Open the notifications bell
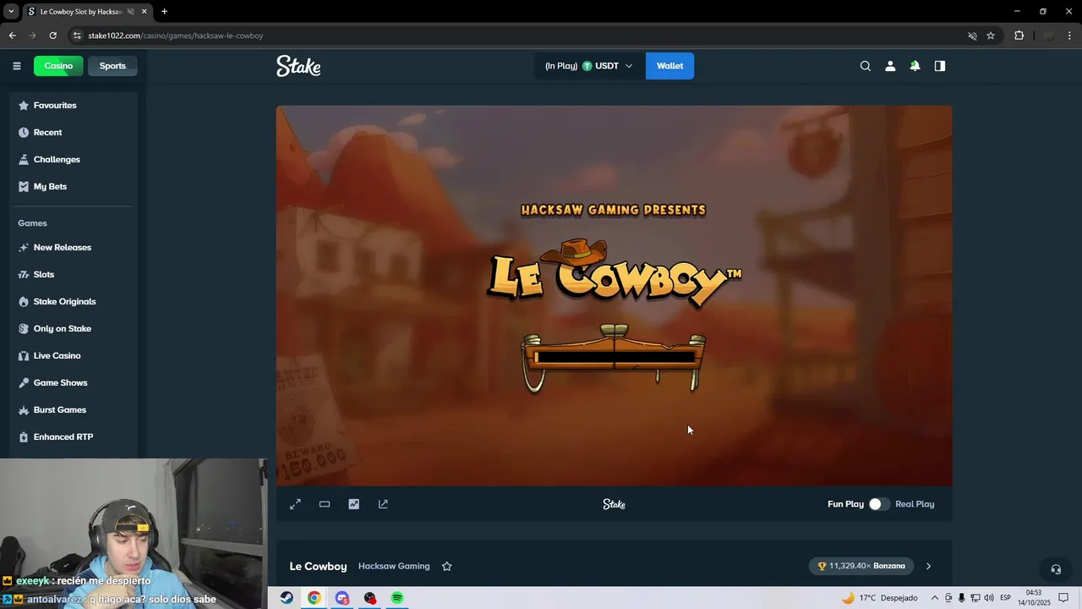1082x609 pixels. (915, 66)
